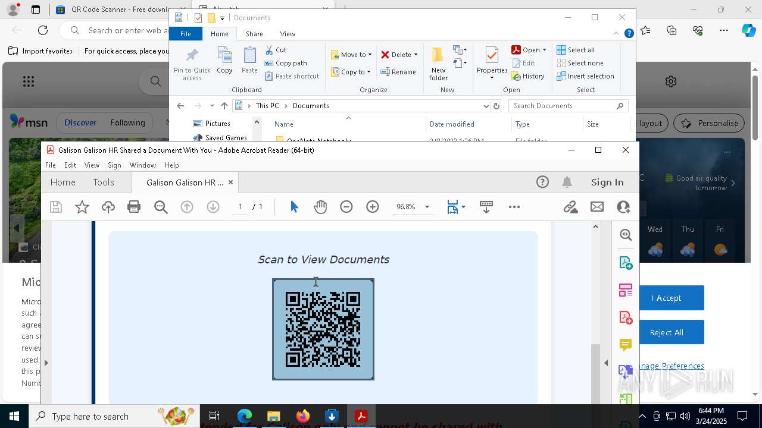Open Acrobat help question mark icon

[542, 182]
